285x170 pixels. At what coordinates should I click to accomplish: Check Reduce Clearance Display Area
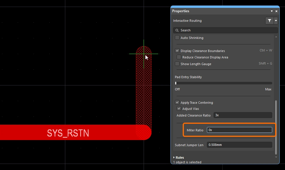coord(179,57)
